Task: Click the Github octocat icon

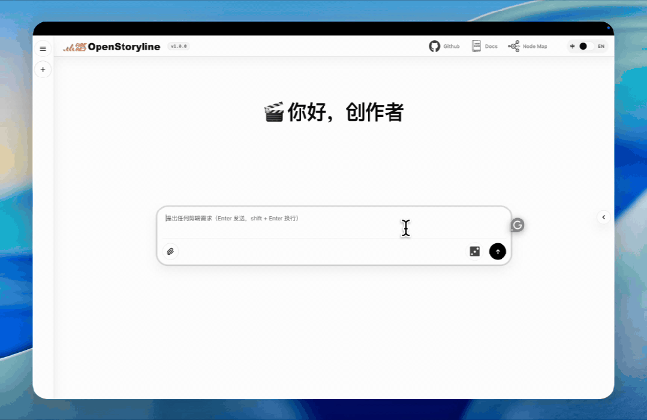Action: tap(434, 46)
